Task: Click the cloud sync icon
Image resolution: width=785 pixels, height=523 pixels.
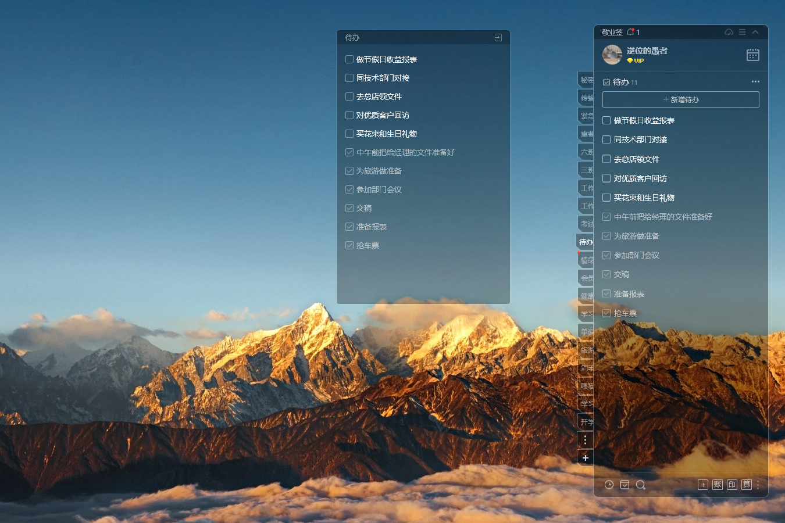Action: pyautogui.click(x=729, y=32)
